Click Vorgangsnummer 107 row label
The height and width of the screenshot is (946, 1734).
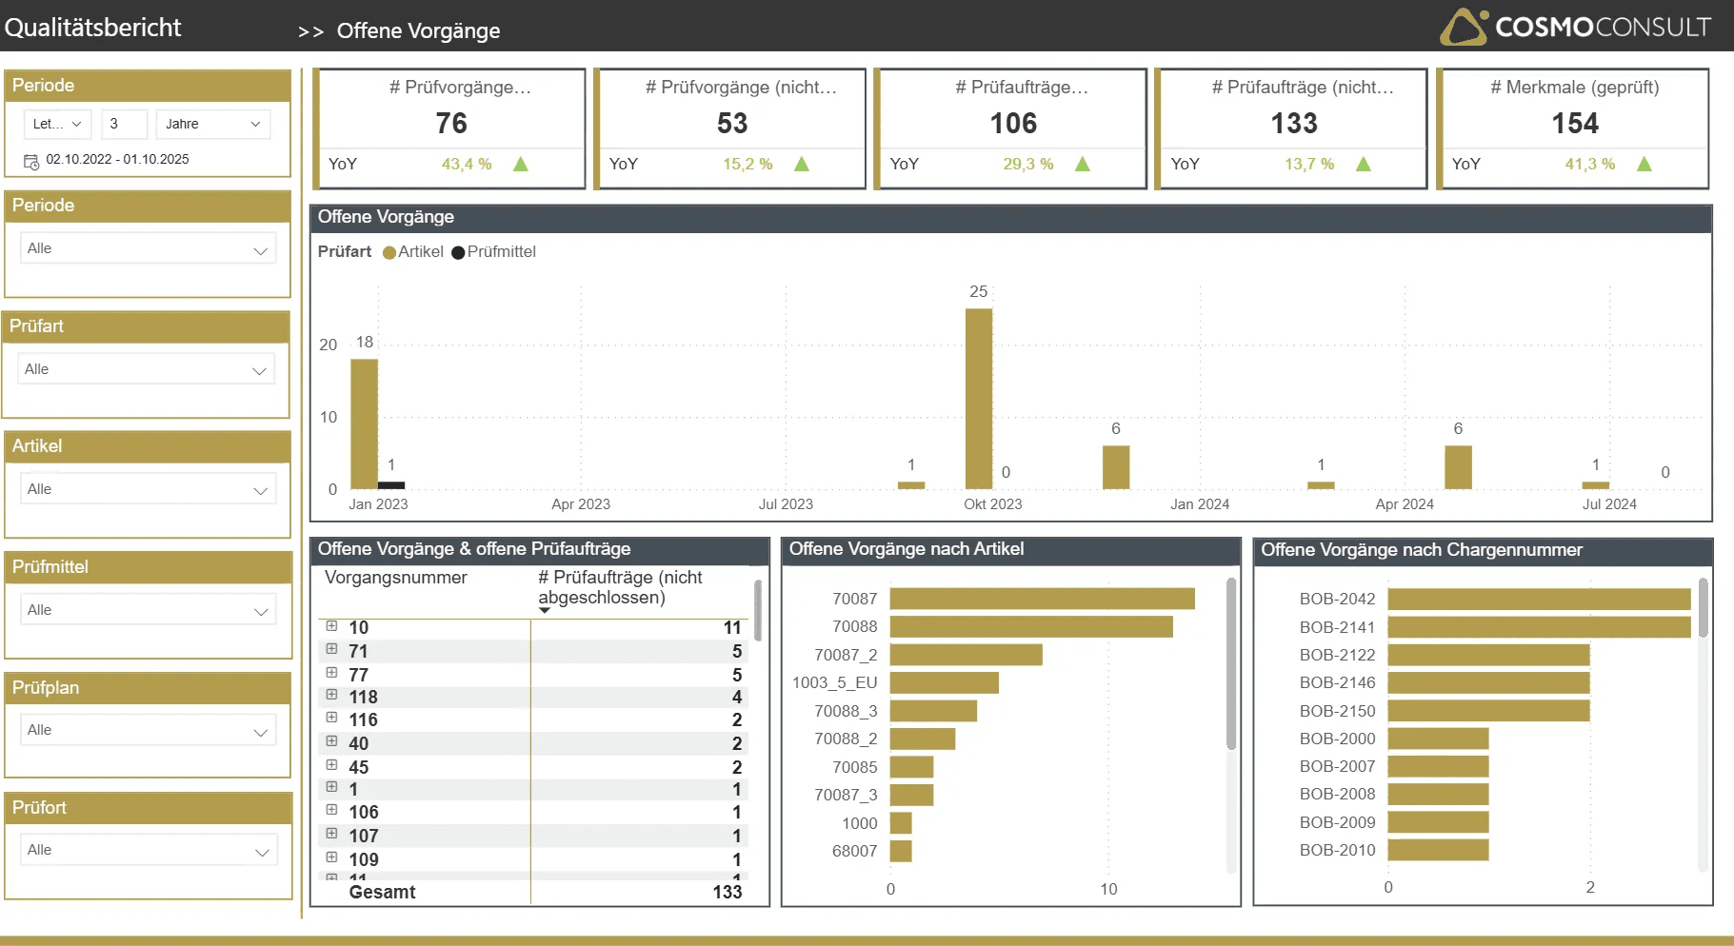[364, 836]
